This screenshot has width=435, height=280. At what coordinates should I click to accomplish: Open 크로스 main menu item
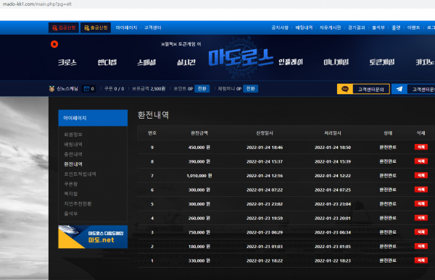(67, 62)
